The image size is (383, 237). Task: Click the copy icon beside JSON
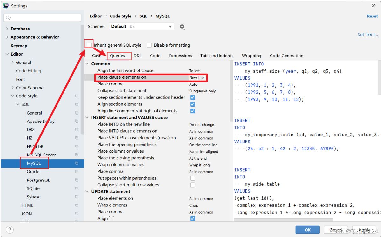point(77,214)
